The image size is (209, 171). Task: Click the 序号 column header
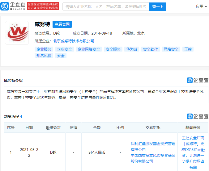pyautogui.click(x=11, y=127)
